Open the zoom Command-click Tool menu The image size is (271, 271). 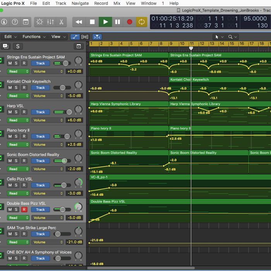232,37
